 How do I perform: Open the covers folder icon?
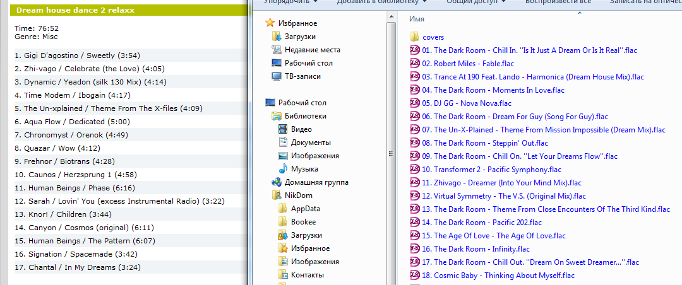tap(414, 37)
